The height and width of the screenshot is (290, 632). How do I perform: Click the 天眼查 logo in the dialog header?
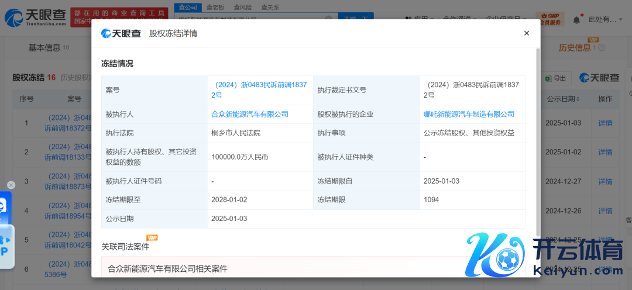[121, 33]
